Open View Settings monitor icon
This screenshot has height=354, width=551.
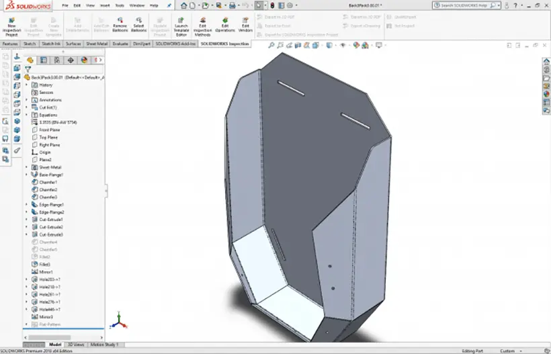[379, 45]
